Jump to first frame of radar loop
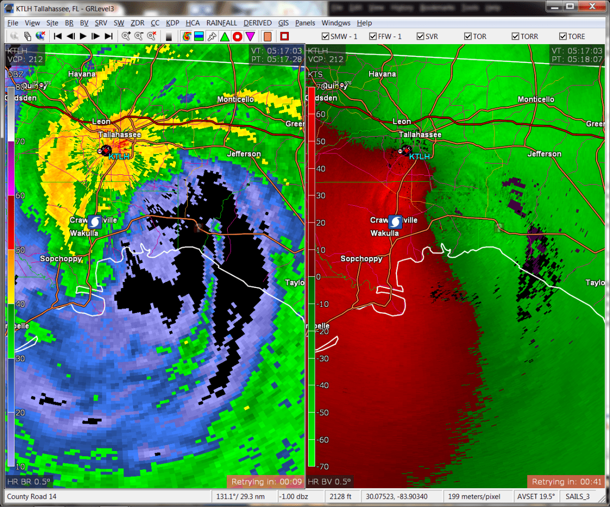Screen dimensions: 610x507 (x=58, y=36)
